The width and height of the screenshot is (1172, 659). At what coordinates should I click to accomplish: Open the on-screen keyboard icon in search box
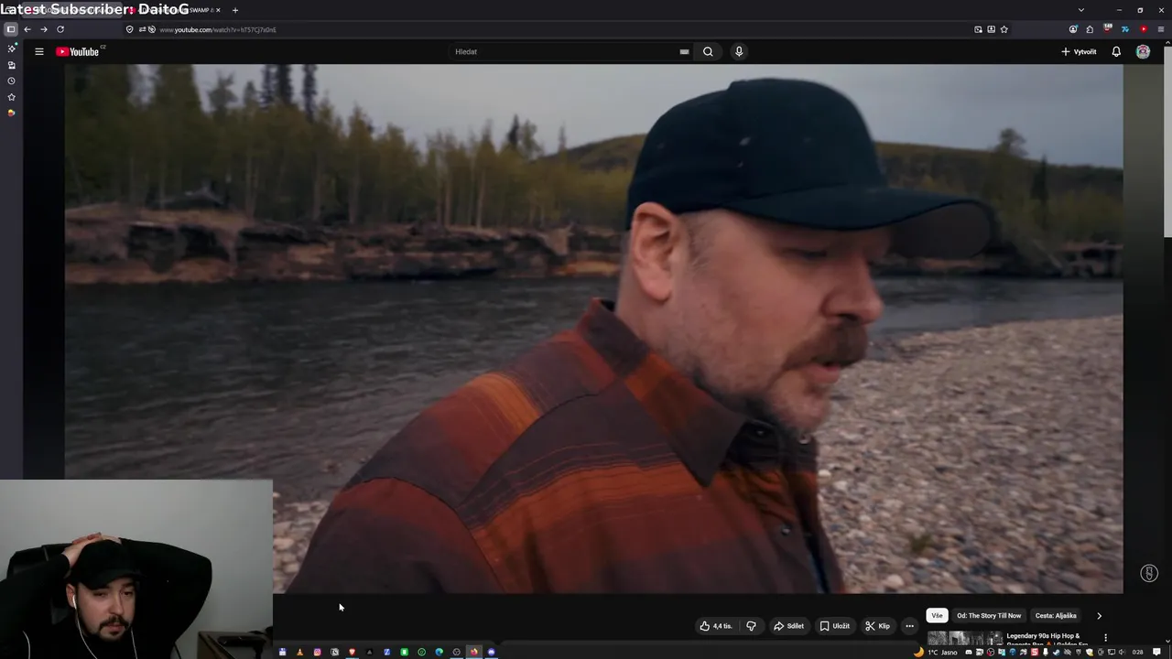point(684,51)
